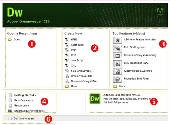Click the ColdFusion document icon

[x=67, y=45]
